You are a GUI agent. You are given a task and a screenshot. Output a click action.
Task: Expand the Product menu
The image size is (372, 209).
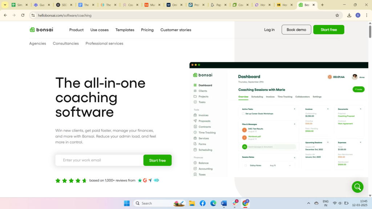point(76,30)
